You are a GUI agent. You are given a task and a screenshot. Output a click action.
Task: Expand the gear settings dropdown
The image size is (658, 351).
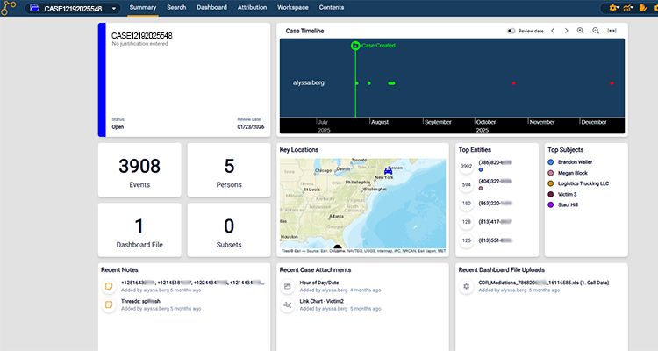614,8
